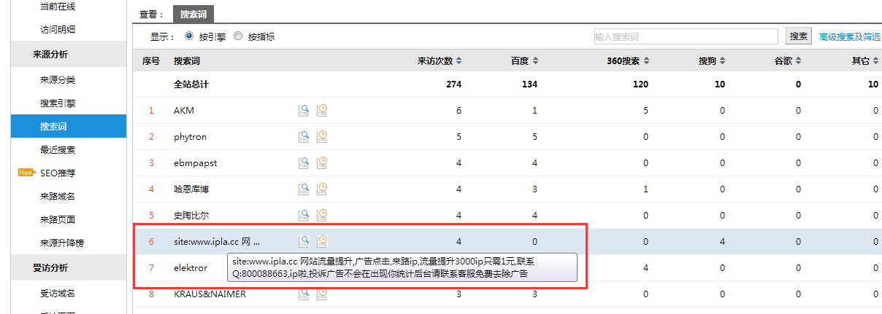Image resolution: width=882 pixels, height=314 pixels.
Task: Select the 按引擎 radio button
Action: point(189,36)
